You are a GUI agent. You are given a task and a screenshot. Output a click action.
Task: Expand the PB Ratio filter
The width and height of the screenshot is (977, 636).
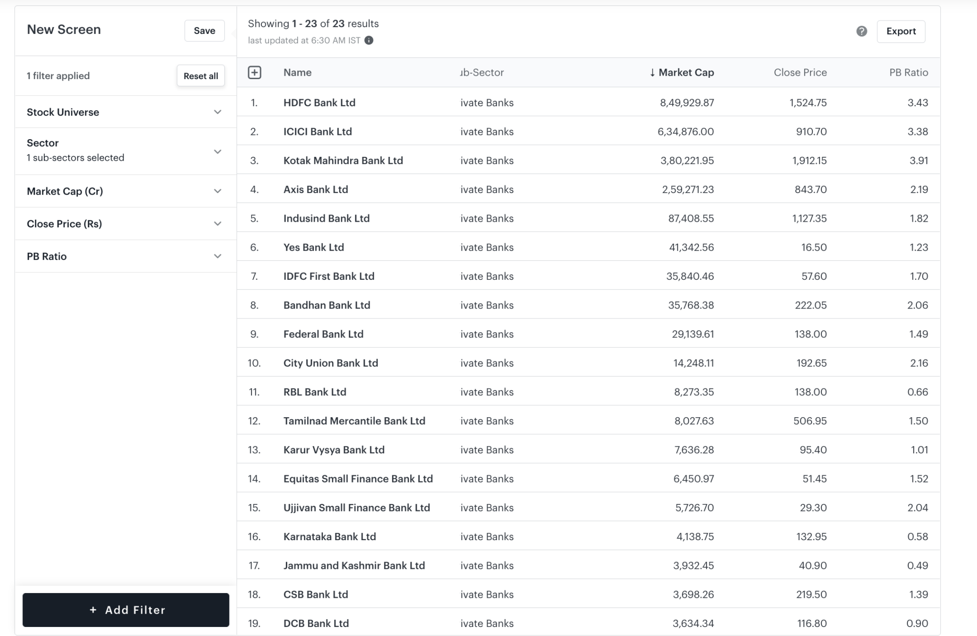point(218,256)
